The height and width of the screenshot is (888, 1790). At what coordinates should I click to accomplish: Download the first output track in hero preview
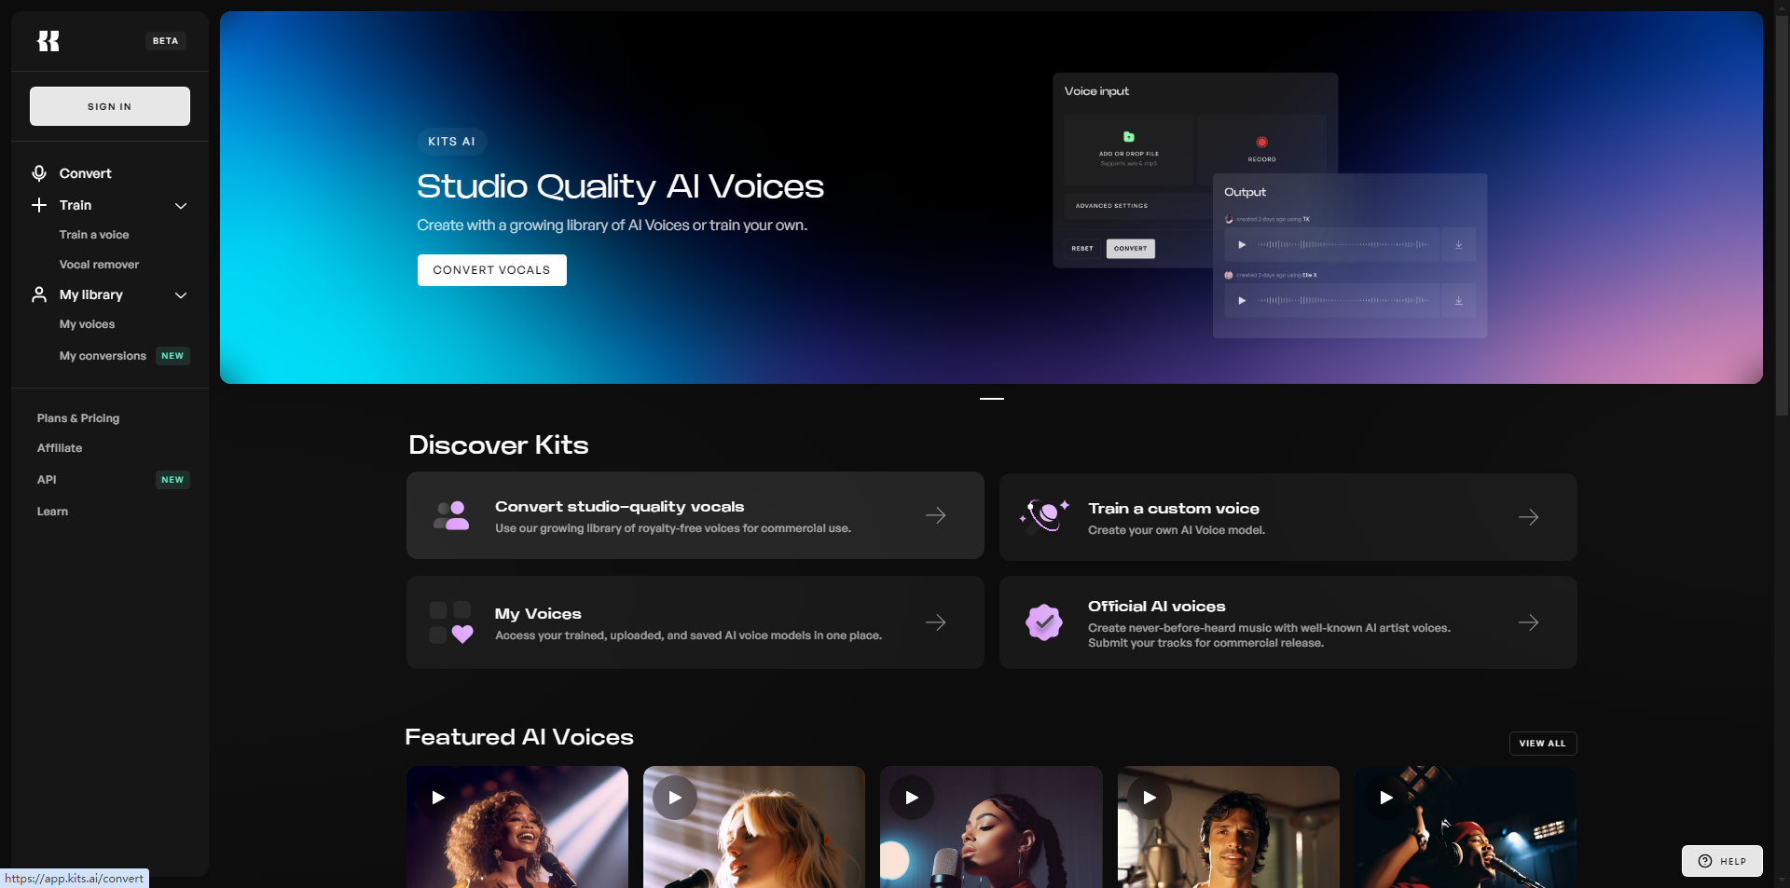pos(1459,245)
